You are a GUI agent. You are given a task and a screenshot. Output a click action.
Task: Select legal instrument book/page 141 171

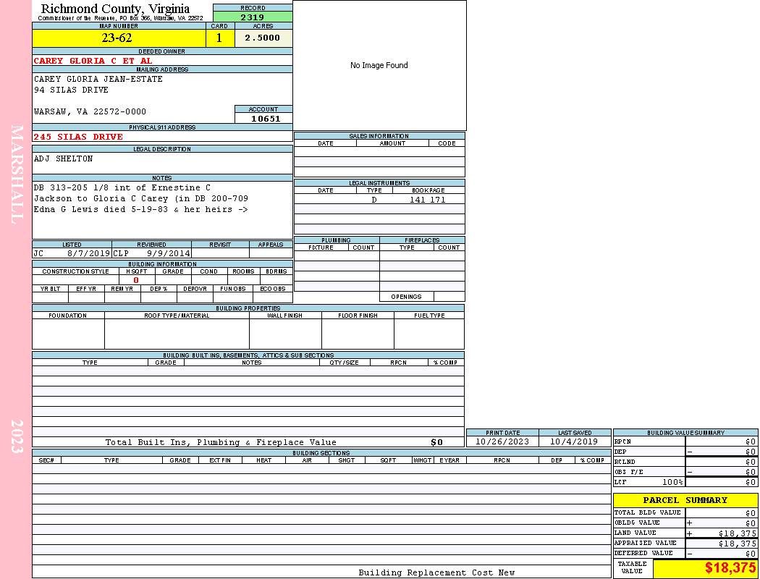pyautogui.click(x=427, y=200)
